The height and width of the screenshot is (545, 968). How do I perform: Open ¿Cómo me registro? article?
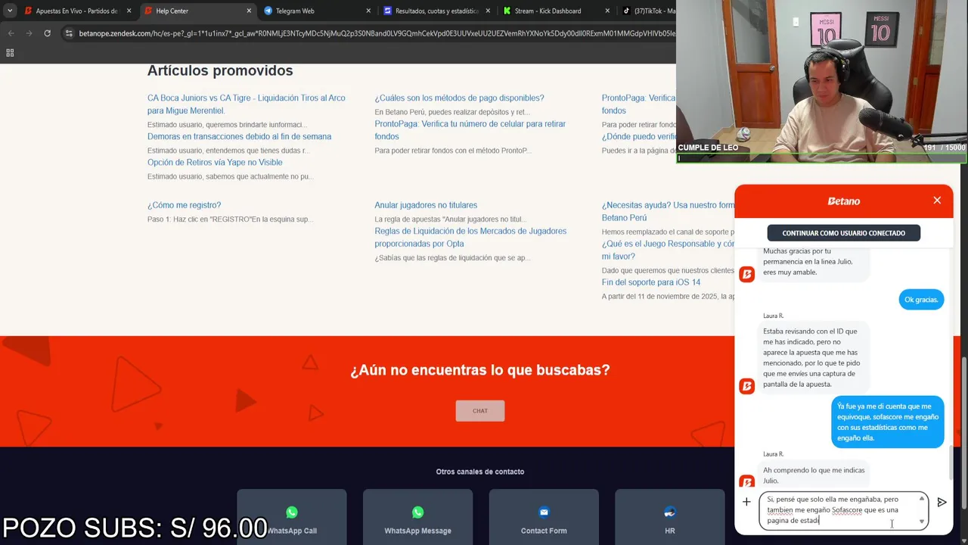pyautogui.click(x=184, y=205)
